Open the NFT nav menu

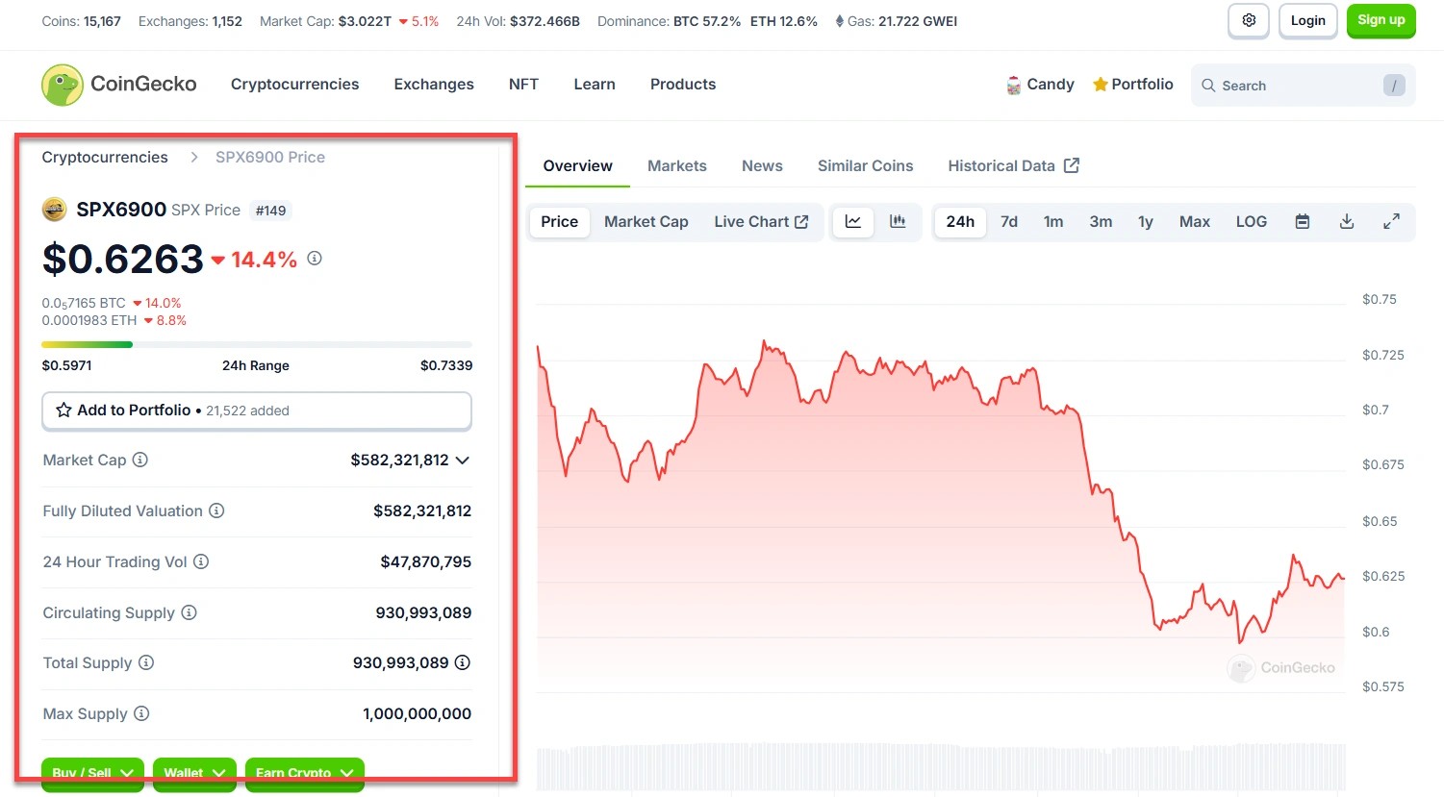523,85
